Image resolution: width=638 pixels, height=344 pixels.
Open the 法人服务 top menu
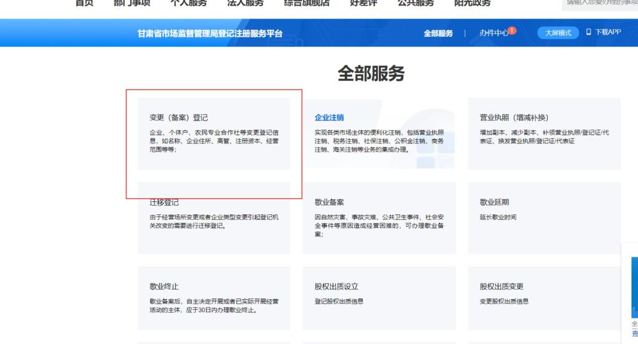click(245, 3)
